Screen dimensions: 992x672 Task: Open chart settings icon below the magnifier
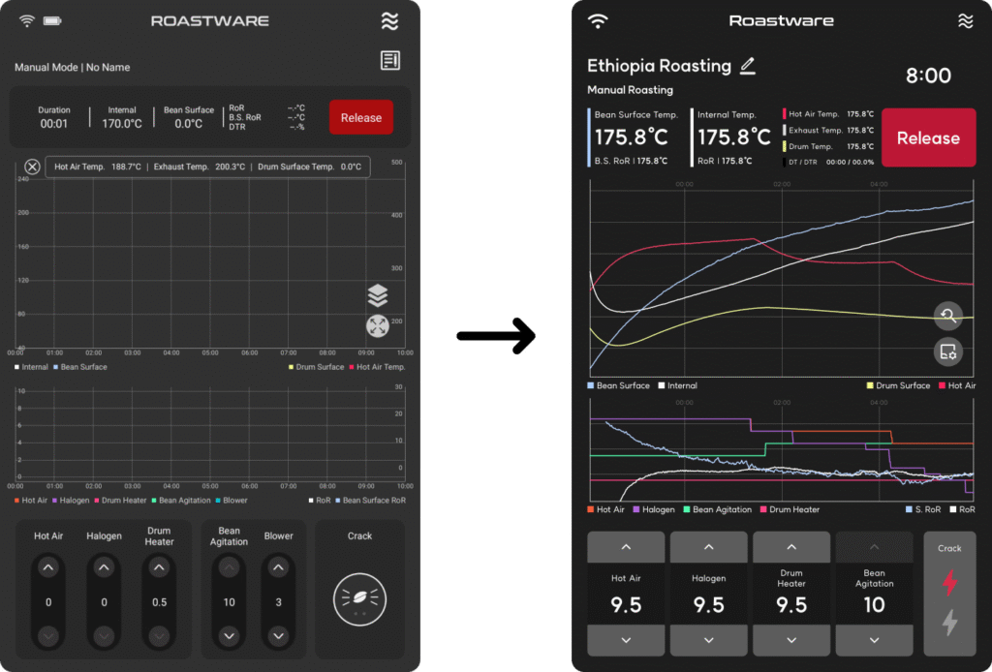pyautogui.click(x=947, y=351)
